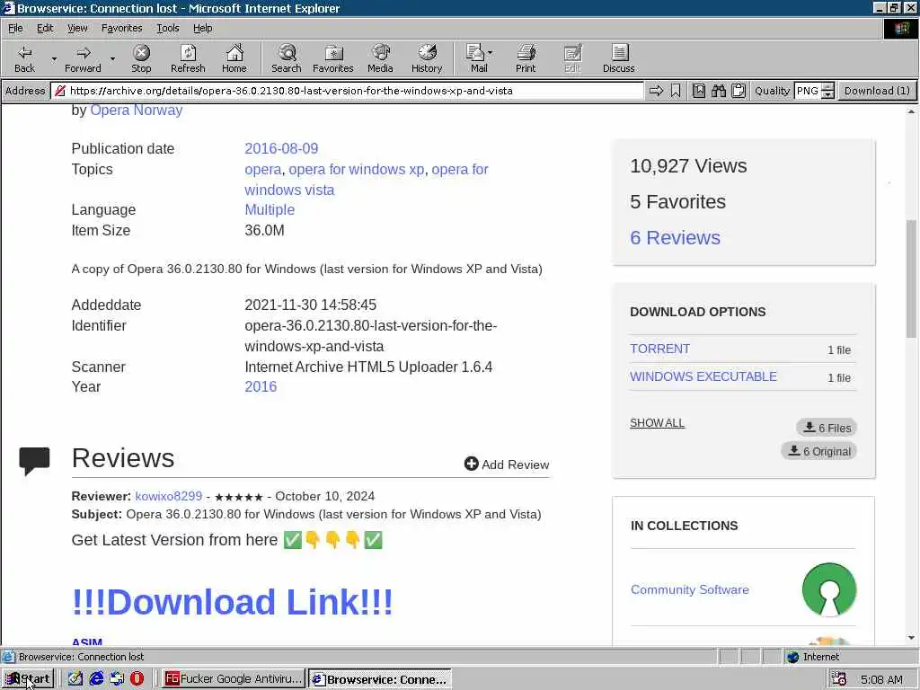This screenshot has height=690, width=920.
Task: Click the scrollbar down arrow
Action: (x=911, y=638)
